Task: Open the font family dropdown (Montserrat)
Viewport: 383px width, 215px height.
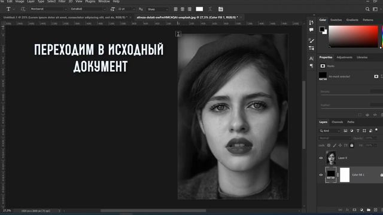Action: coord(48,9)
